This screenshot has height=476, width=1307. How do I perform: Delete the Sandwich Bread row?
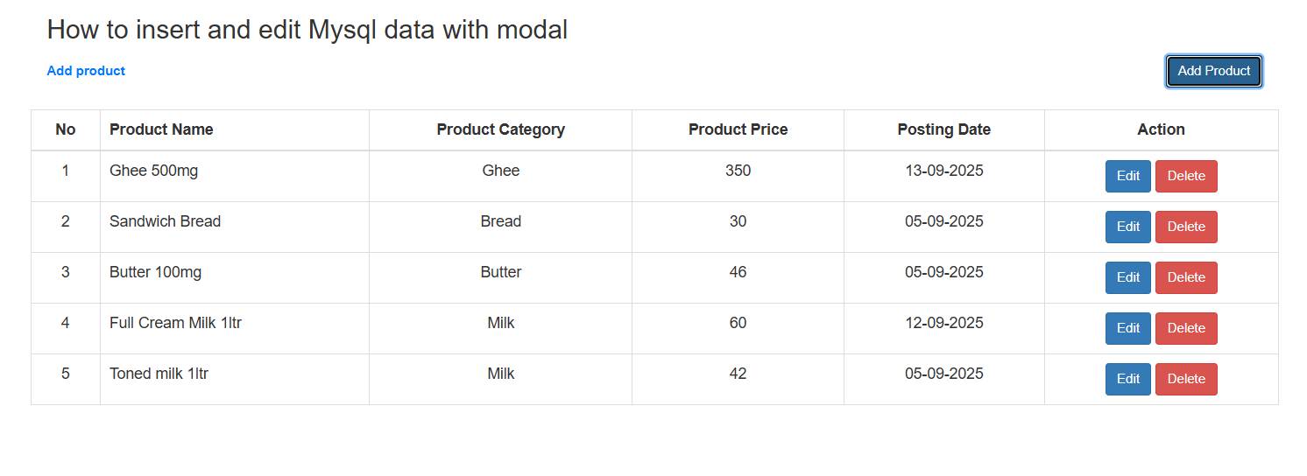[1186, 227]
